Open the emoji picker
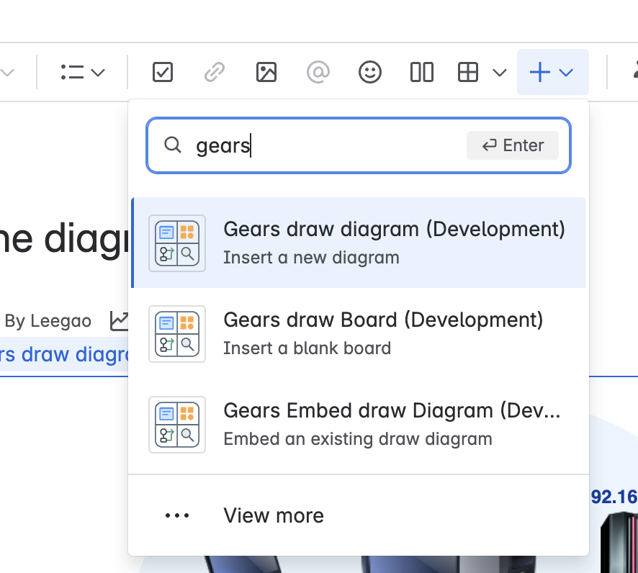 point(370,73)
